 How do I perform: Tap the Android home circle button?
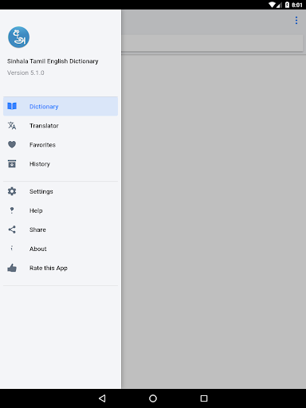coord(153,398)
